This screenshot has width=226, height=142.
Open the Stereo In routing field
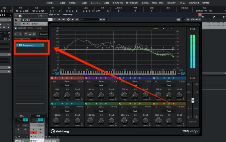click(43, 34)
